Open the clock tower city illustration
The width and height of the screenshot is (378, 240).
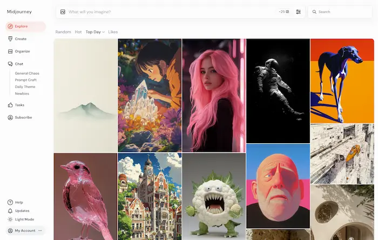[150, 196]
